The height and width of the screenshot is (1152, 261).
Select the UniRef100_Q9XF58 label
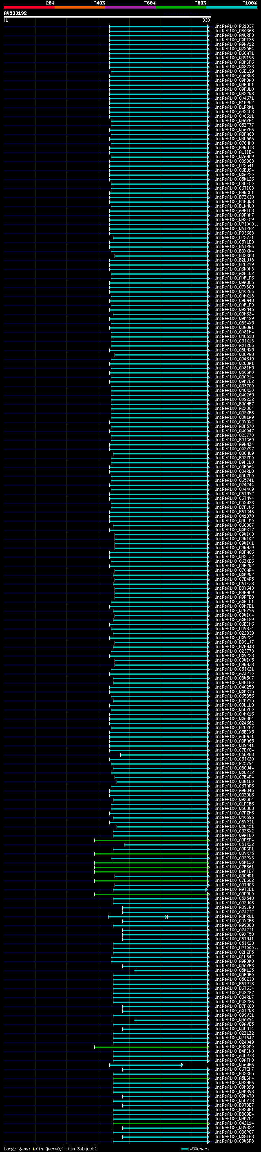coord(234,934)
